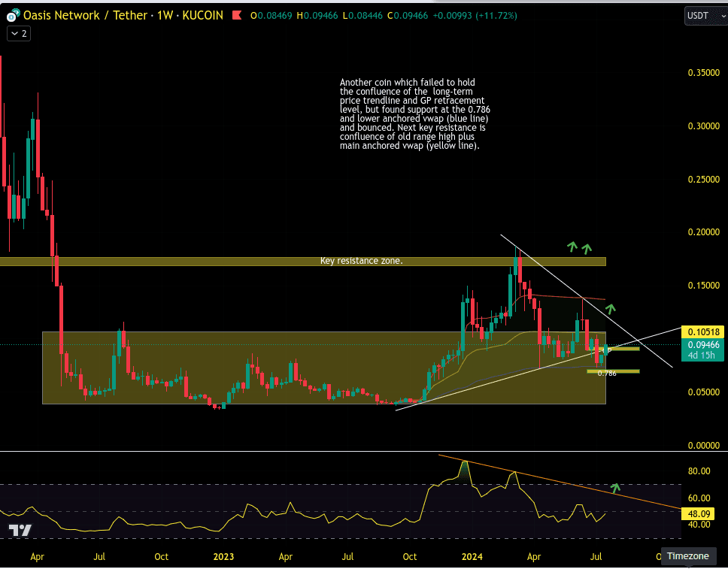This screenshot has height=569, width=728.
Task: Click the red flag icon beside KUCOIN
Action: (237, 15)
